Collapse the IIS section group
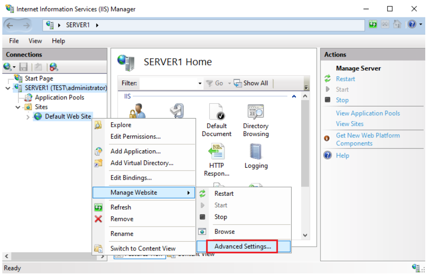428x278 pixels. tap(294, 96)
